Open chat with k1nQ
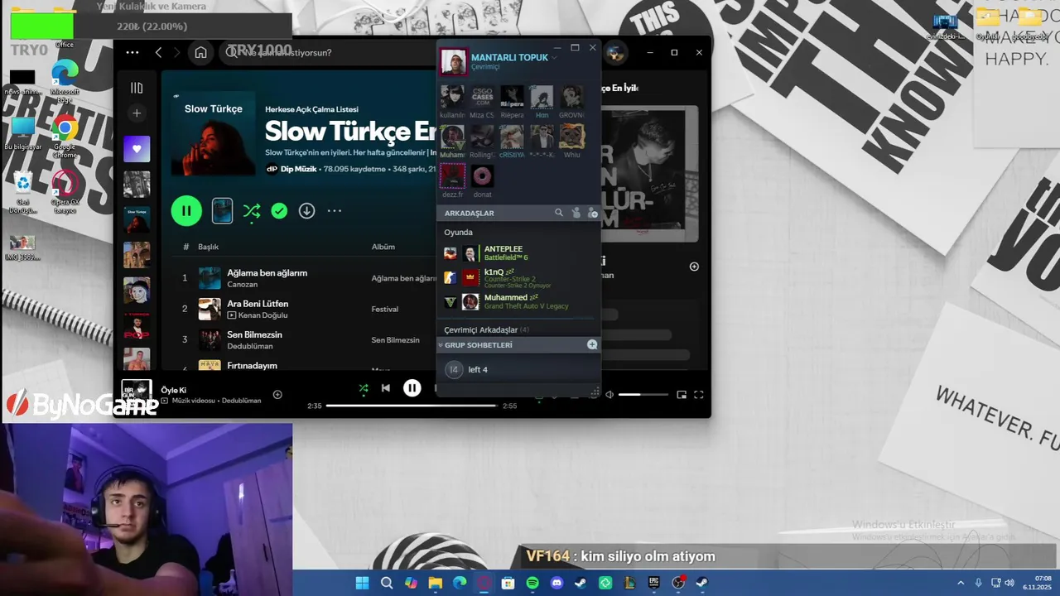Image resolution: width=1060 pixels, height=596 pixels. (x=518, y=277)
